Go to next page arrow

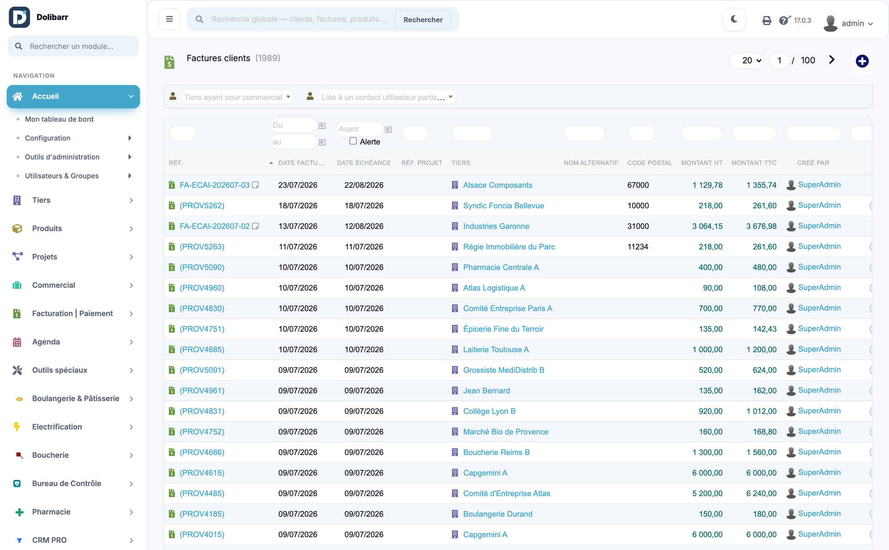coord(832,60)
